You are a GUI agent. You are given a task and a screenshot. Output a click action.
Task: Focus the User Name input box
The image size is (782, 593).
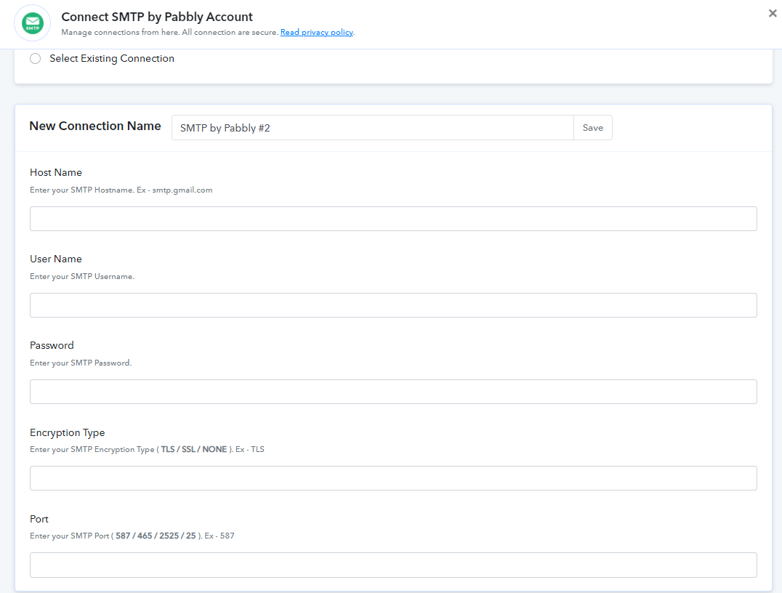pyautogui.click(x=393, y=305)
